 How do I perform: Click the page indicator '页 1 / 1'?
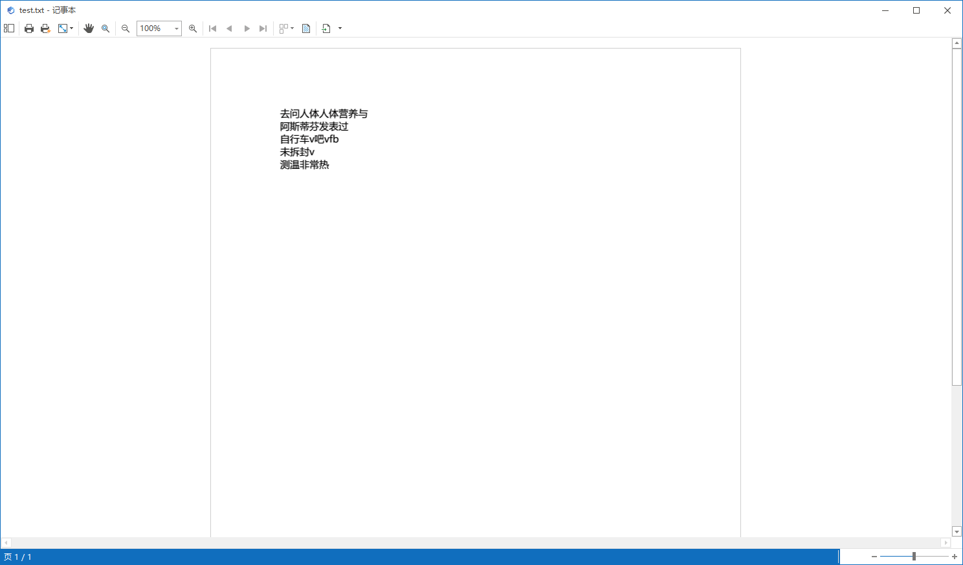(17, 557)
